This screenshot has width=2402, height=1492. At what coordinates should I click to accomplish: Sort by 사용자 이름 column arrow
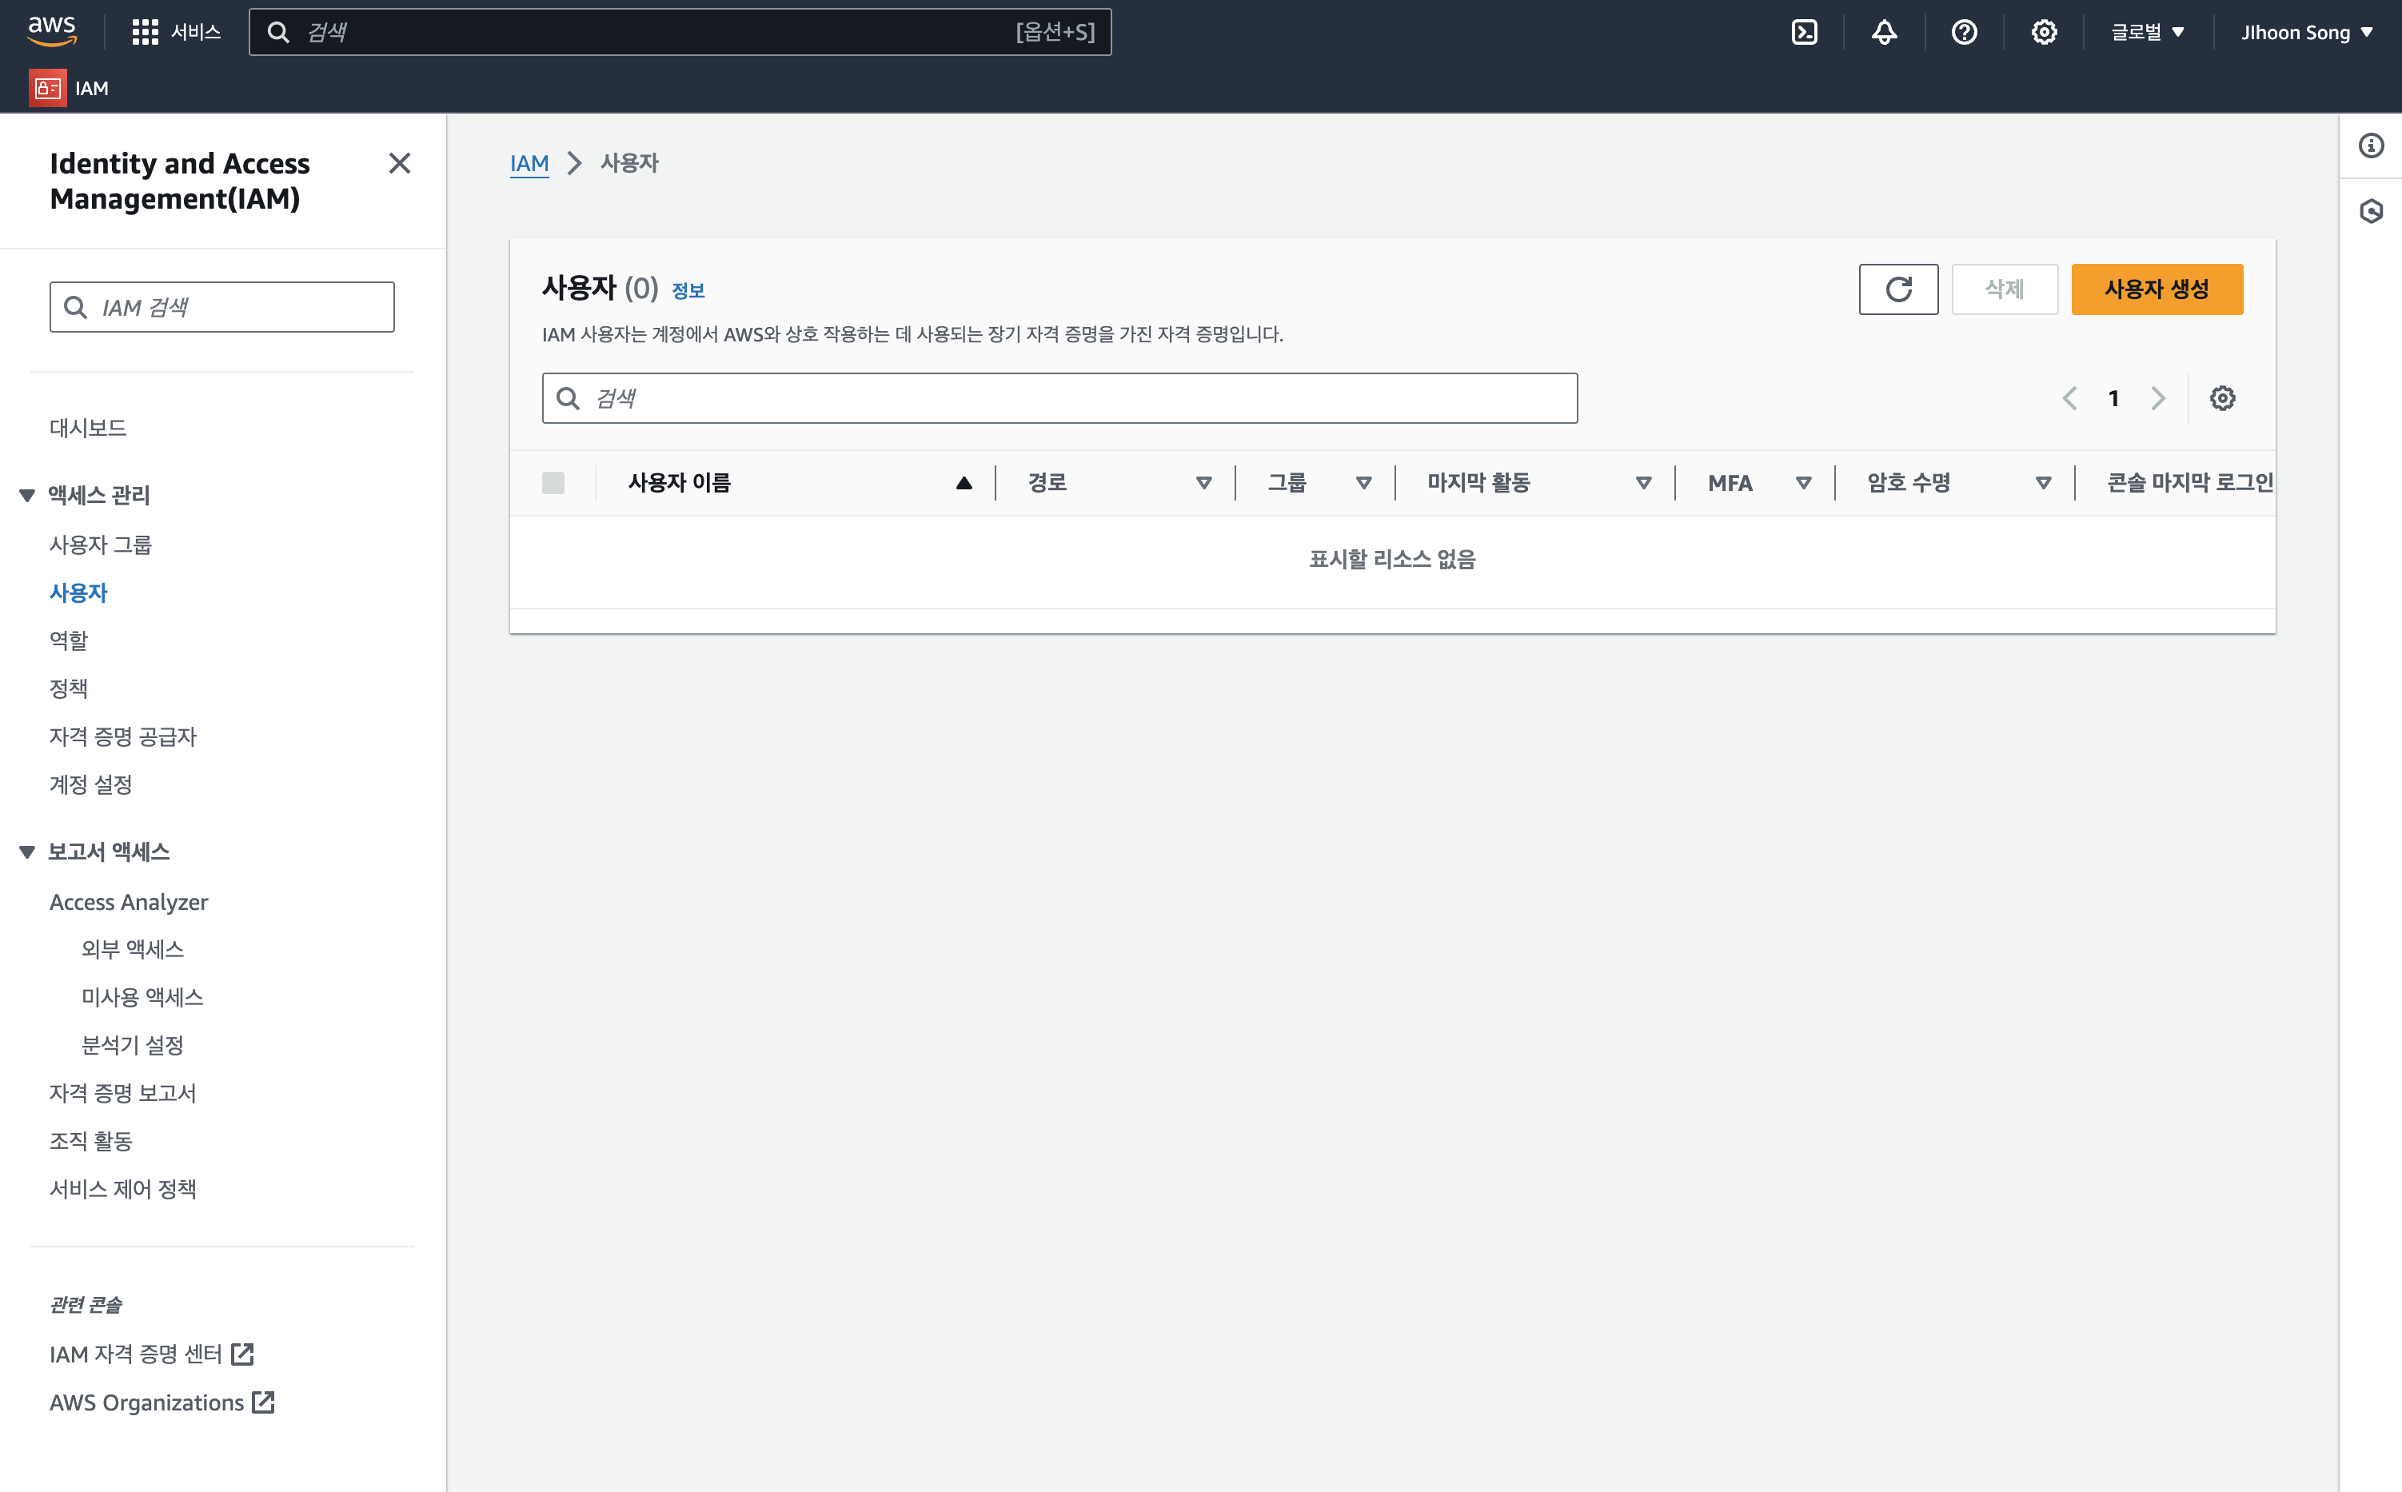tap(964, 482)
